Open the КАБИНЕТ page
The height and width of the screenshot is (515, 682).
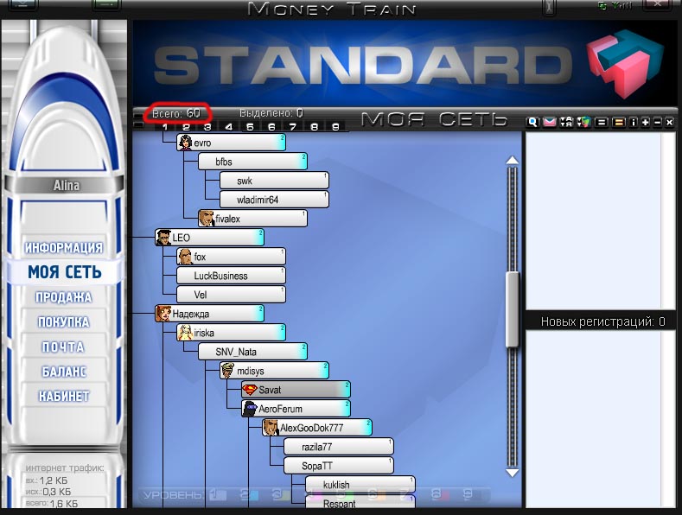tap(64, 396)
